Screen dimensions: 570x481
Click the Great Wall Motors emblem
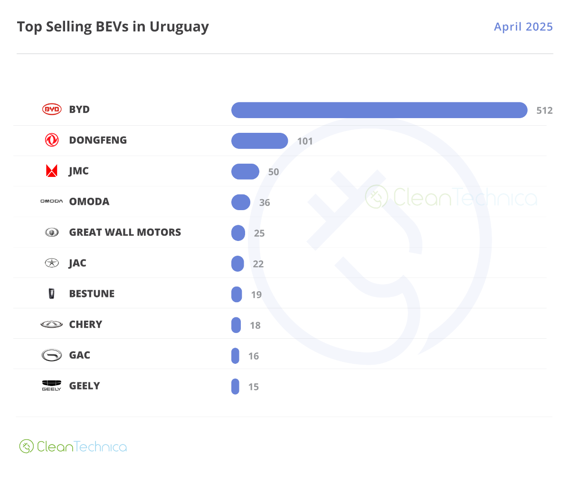pyautogui.click(x=52, y=232)
